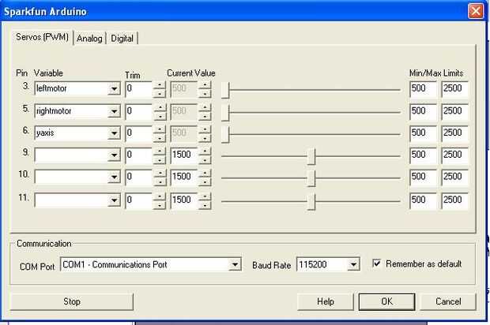Increase the pin 10 current value

coord(205,173)
